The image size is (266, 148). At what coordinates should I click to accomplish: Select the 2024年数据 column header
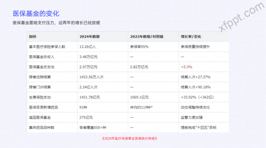(x=89, y=36)
